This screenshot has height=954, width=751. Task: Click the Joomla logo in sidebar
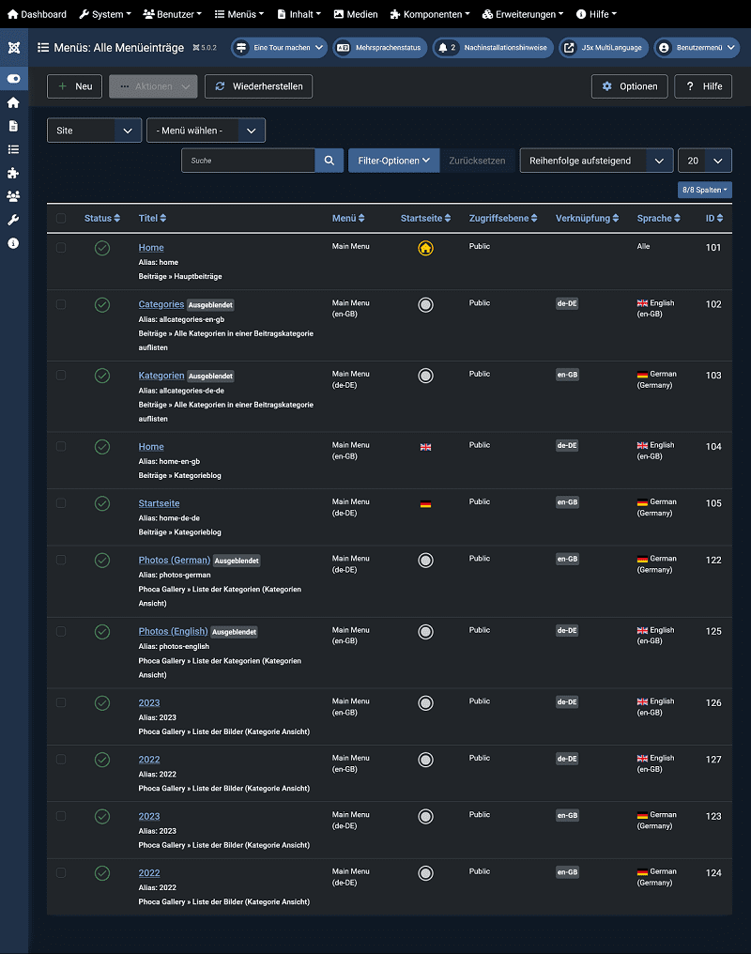(x=13, y=47)
